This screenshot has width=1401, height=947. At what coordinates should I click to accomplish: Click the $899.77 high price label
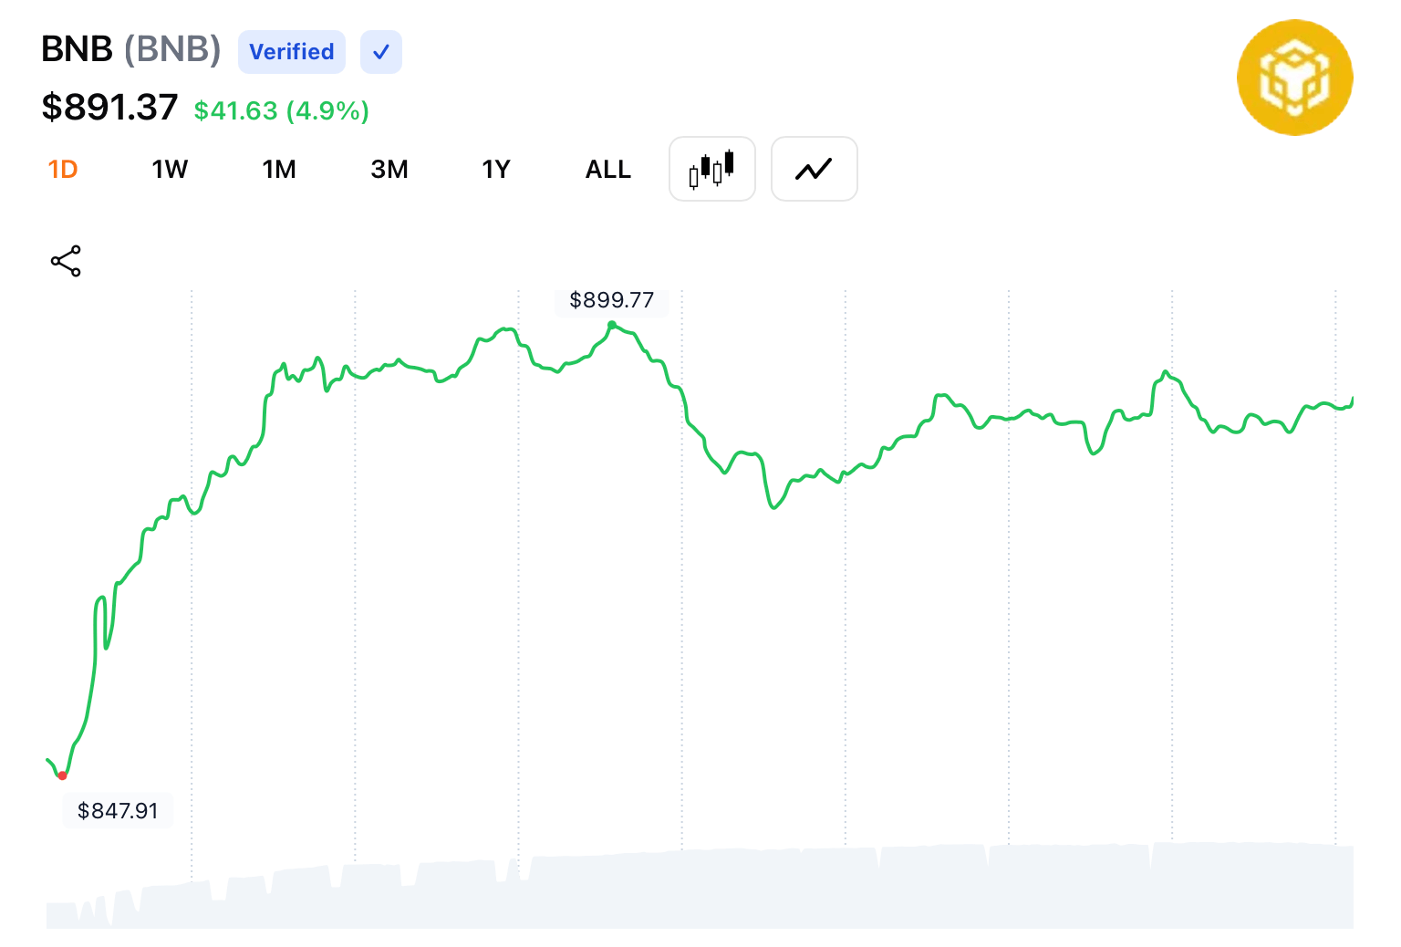[x=611, y=300]
